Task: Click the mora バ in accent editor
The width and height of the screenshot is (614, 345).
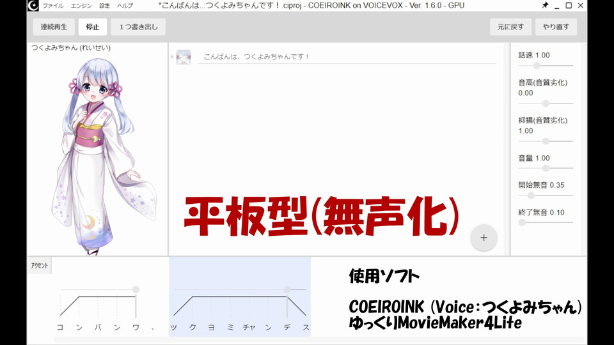Action: (x=98, y=327)
